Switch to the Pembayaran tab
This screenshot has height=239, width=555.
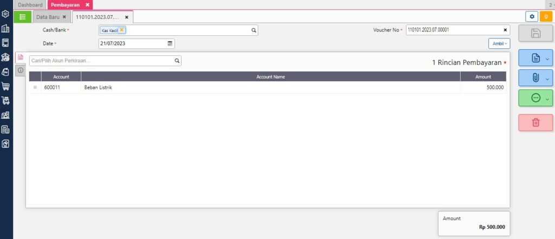65,5
